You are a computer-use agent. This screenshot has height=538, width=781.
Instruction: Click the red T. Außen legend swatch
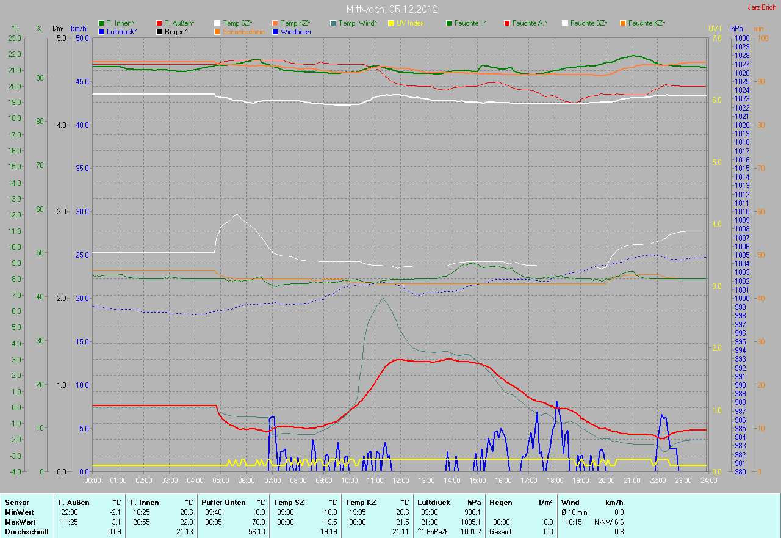point(160,23)
